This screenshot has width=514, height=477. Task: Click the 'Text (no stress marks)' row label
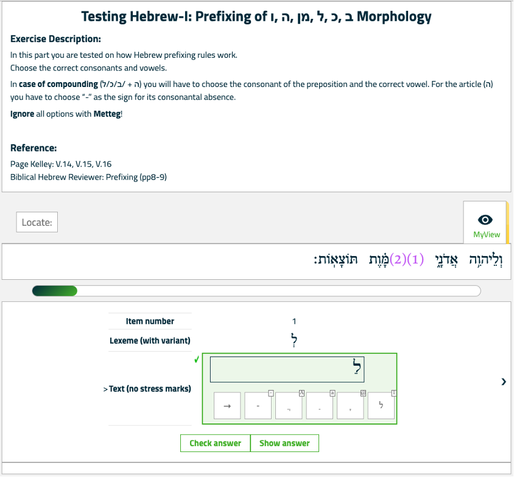click(147, 389)
